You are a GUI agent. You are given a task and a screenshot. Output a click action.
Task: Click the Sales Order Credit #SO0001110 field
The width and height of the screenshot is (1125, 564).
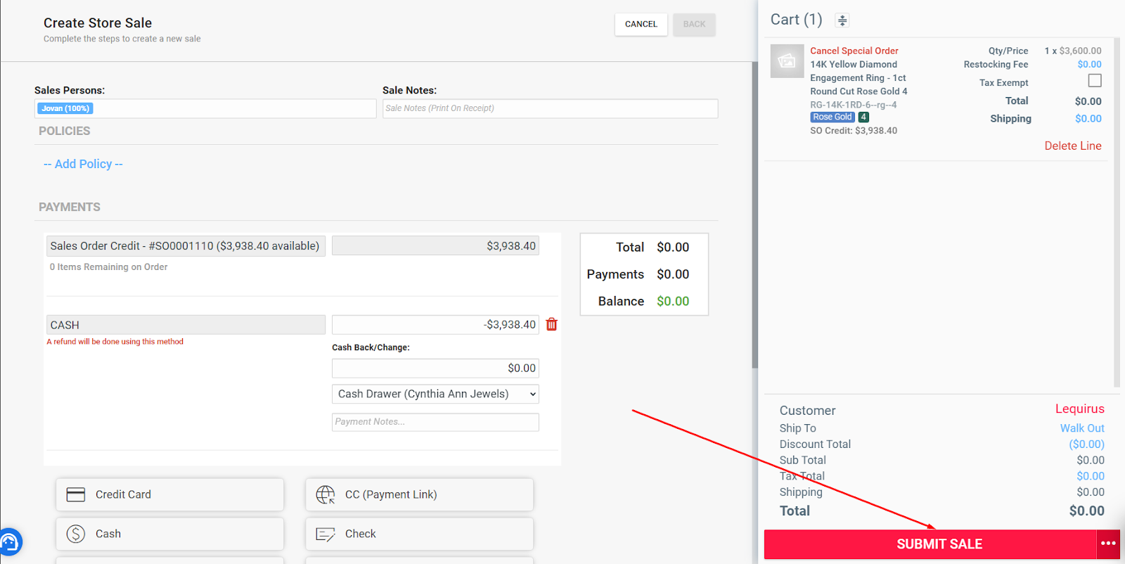click(x=186, y=245)
